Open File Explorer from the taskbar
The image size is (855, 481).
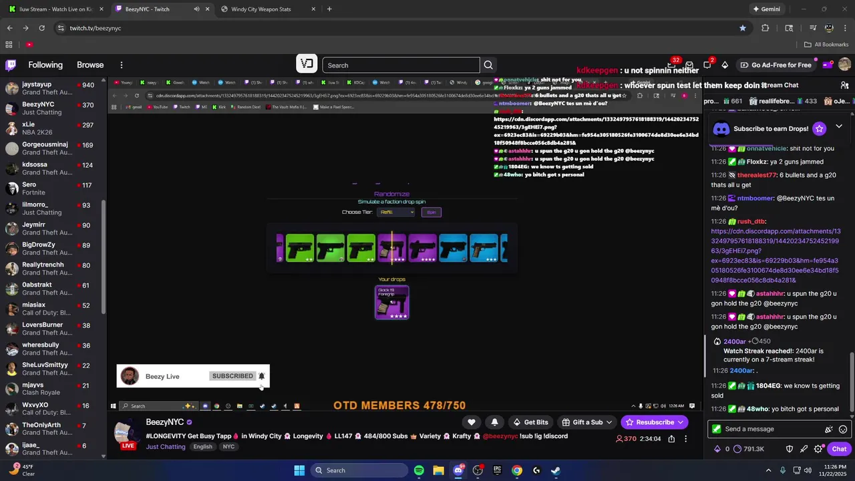[x=438, y=470]
